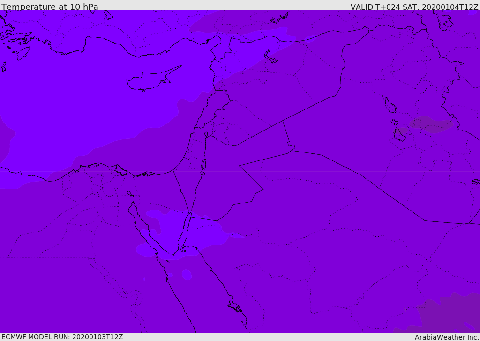Click the "Temperature at 10 hPa" title text
The image size is (480, 341).
pos(50,7)
